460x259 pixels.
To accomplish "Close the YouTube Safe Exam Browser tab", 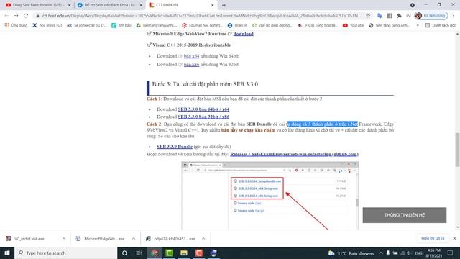I will (69, 5).
